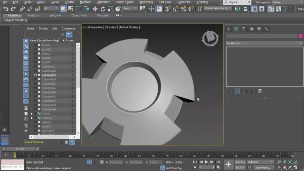
Task: Open the Tools menu
Action: click(28, 2)
